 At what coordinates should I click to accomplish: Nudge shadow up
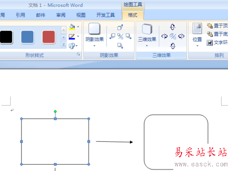point(120,27)
